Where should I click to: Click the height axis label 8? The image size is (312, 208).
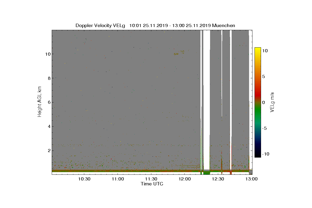(x=49, y=78)
